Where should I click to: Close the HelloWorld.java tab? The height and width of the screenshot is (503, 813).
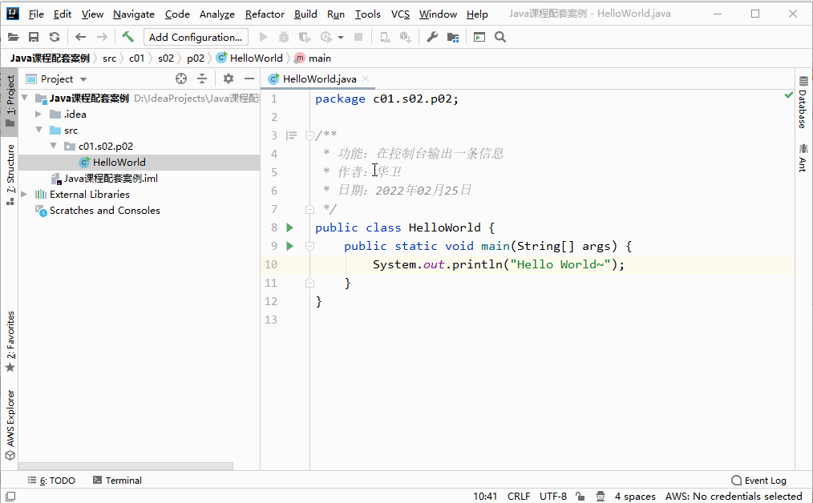(366, 78)
